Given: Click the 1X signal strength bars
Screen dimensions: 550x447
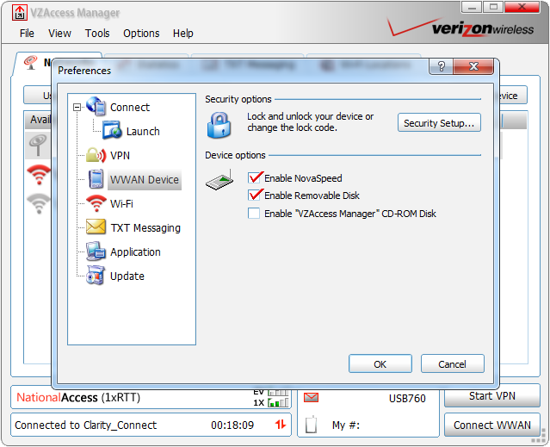Looking at the screenshot, I should coord(278,403).
